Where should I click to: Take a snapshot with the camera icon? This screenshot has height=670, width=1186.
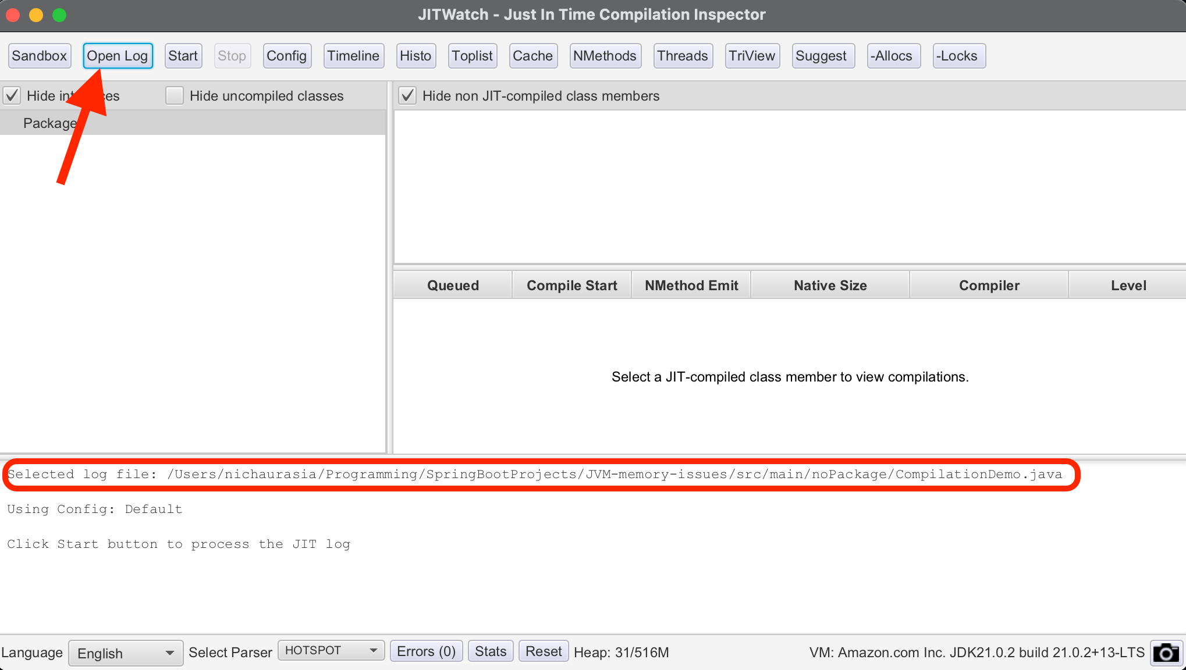pos(1166,653)
